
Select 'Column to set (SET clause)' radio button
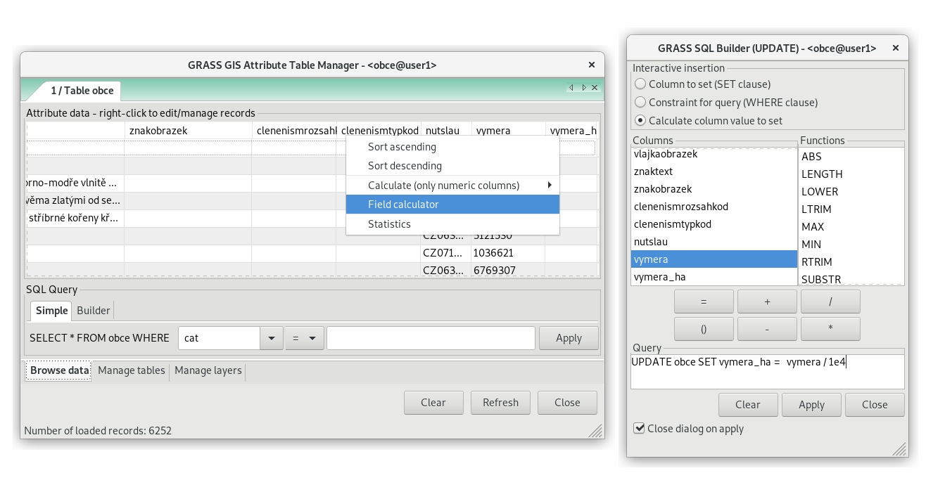[x=640, y=84]
